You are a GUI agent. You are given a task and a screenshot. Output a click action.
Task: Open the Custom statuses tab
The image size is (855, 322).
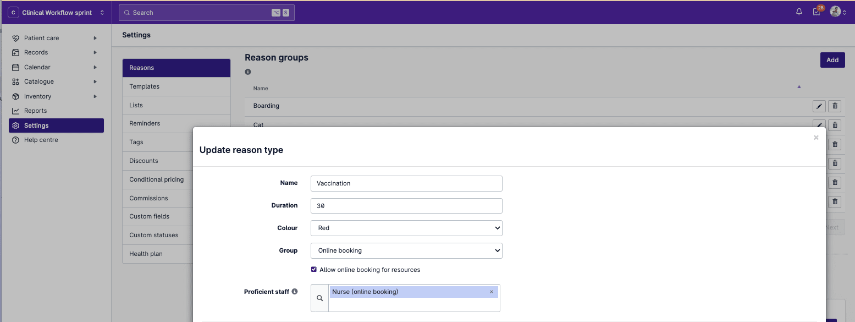[x=158, y=235]
